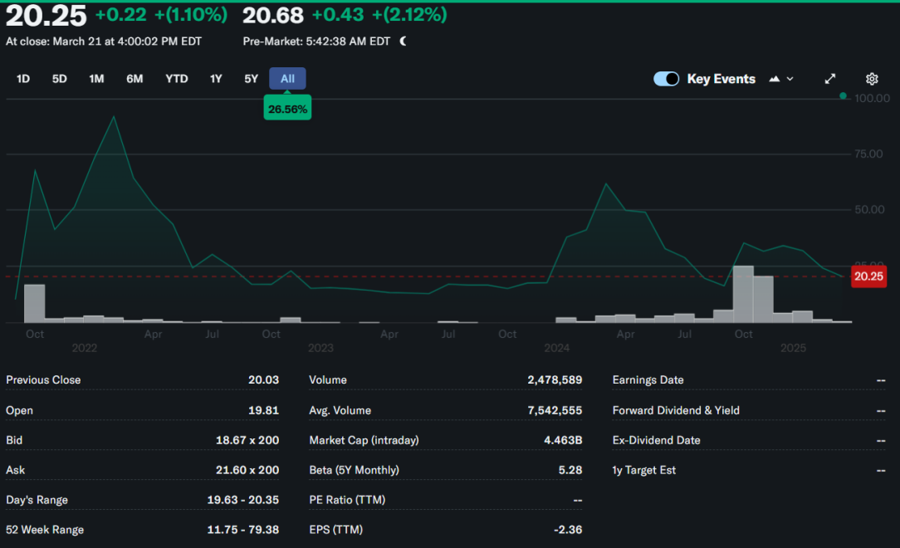900x548 pixels.
Task: Select the 1D time range tab
Action: [x=23, y=79]
